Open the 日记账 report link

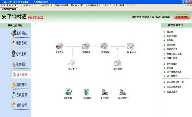(170, 32)
